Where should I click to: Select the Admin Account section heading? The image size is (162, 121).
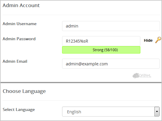[x=21, y=5]
